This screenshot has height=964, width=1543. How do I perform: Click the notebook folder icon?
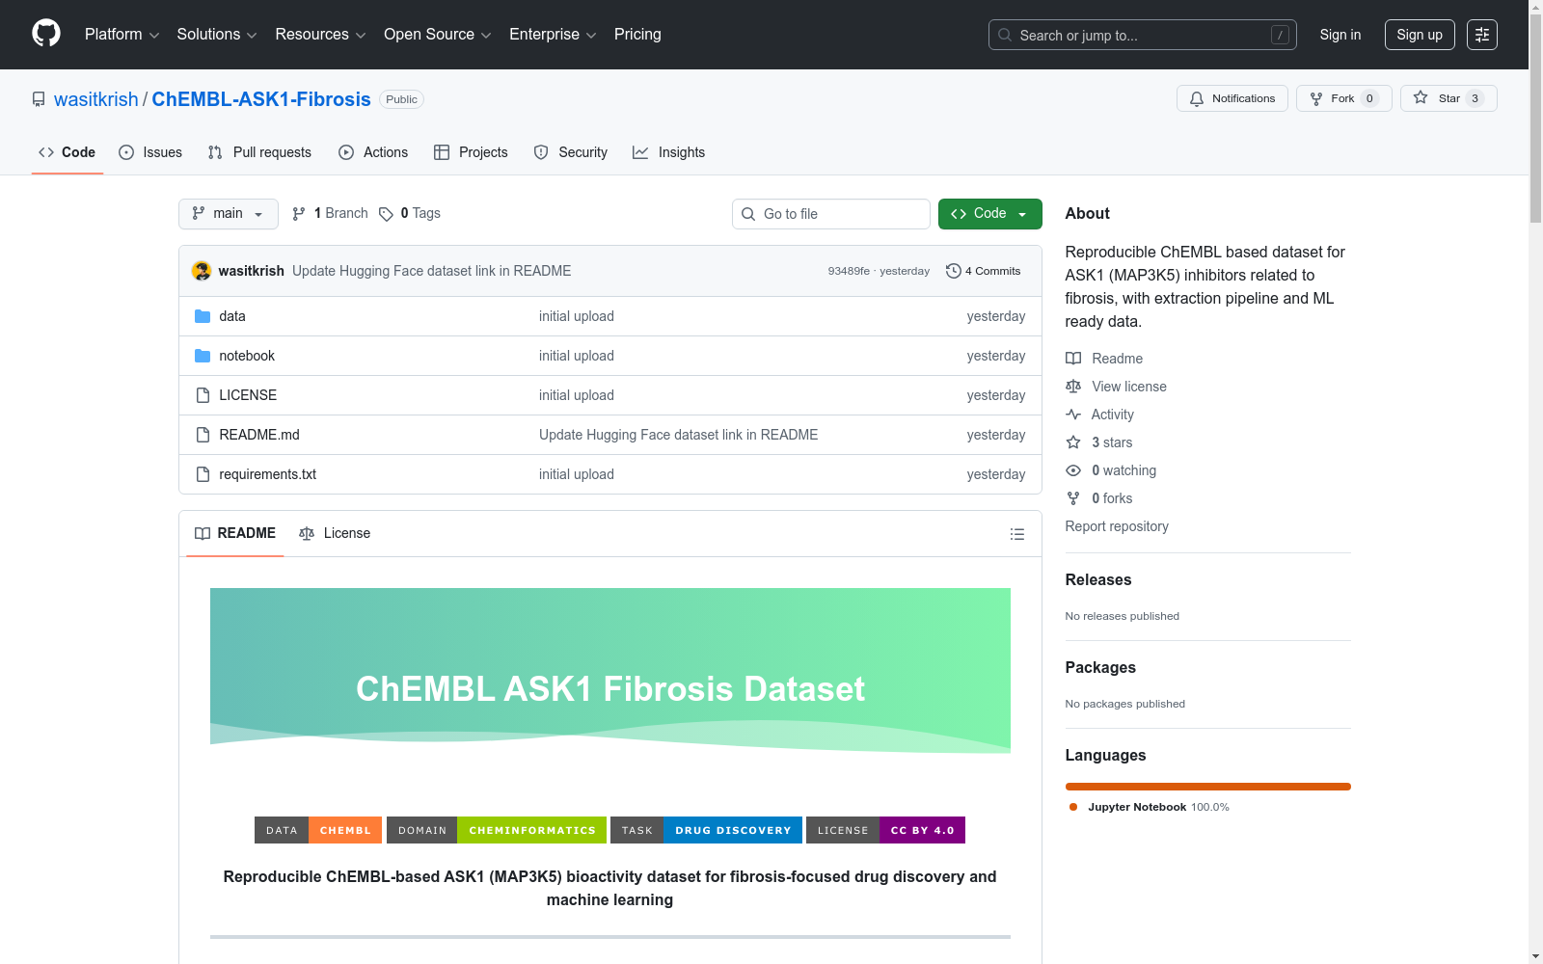(x=203, y=356)
